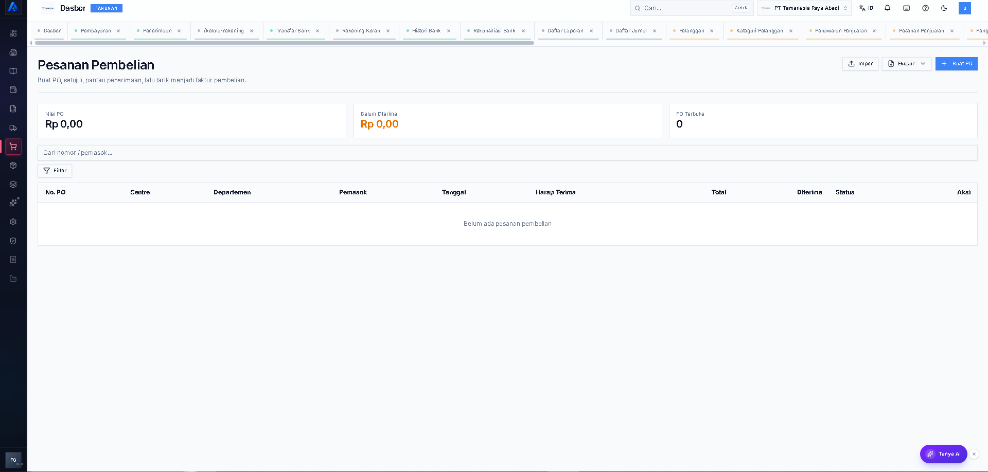This screenshot has height=472, width=988.
Task: Switch to the Daftar Jurnal tab
Action: [x=631, y=31]
